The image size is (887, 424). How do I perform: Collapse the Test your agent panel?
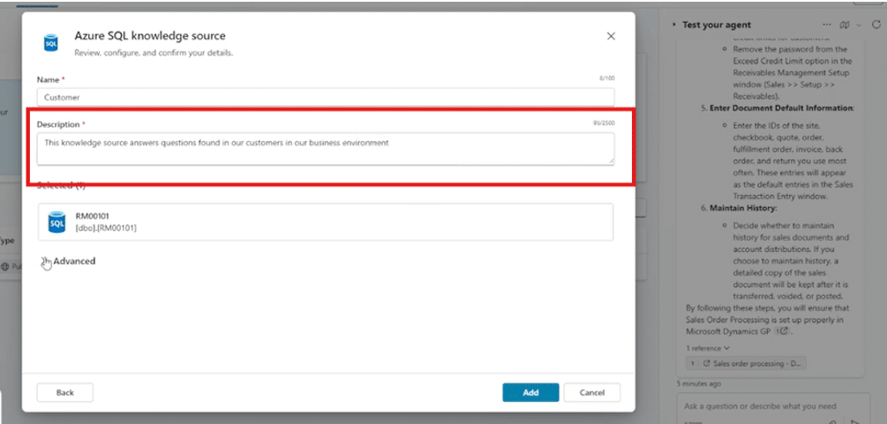674,25
